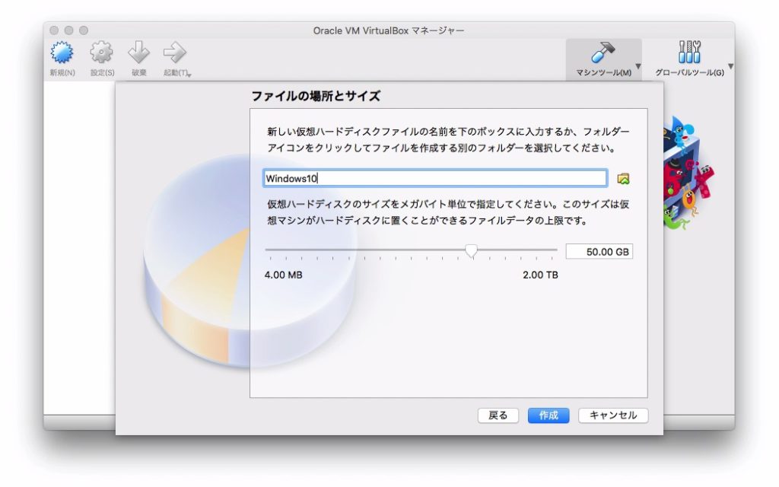The width and height of the screenshot is (779, 487).
Task: Select Global Tools (グローバルツール) button
Action: pyautogui.click(x=689, y=59)
